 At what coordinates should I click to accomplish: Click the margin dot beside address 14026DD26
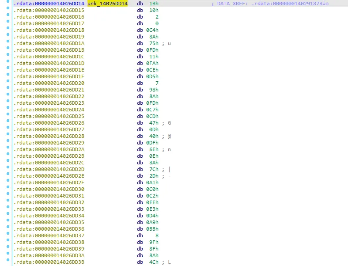click(x=8, y=123)
